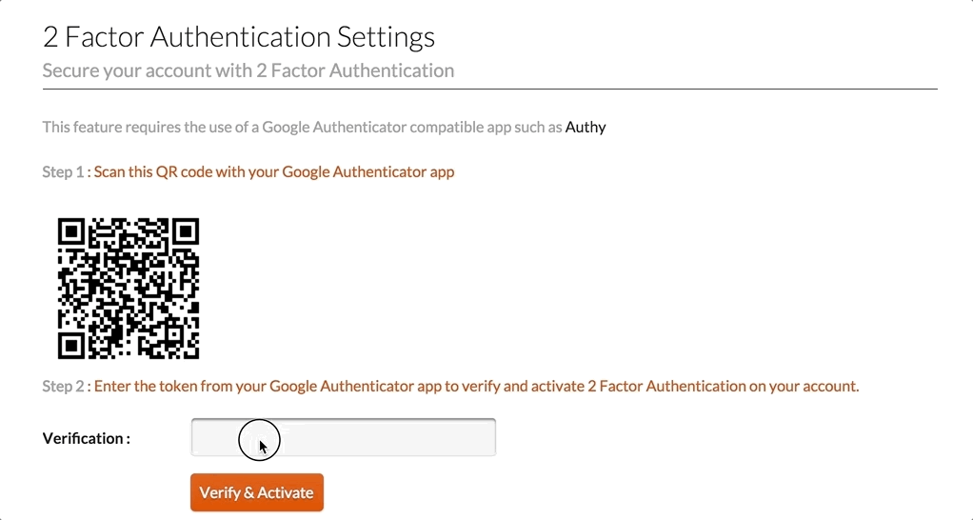Image resolution: width=973 pixels, height=520 pixels.
Task: Click the QR code's bottom-left finder square
Action: coord(72,345)
